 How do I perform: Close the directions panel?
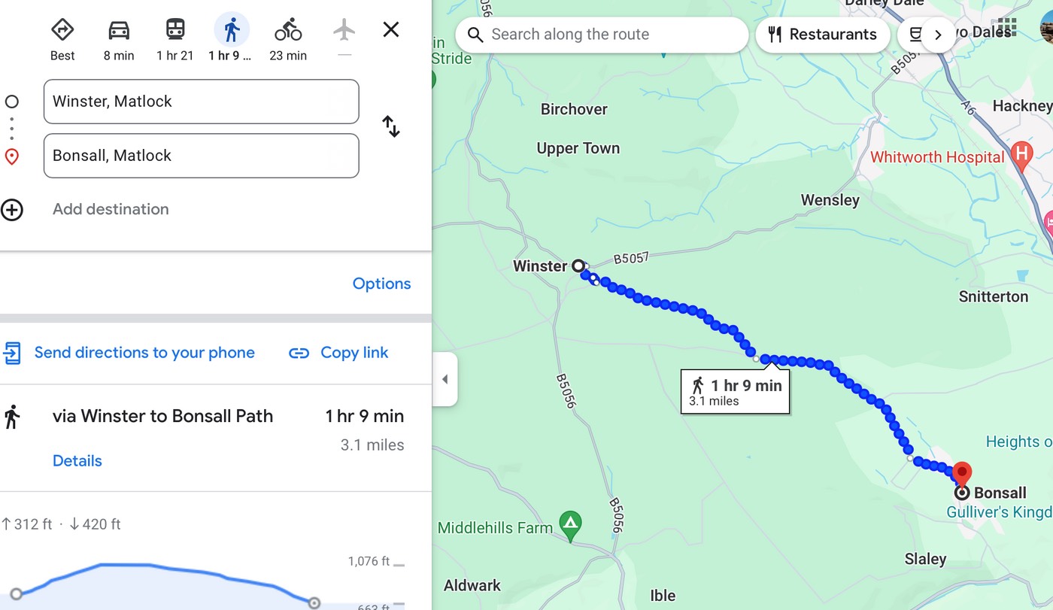click(391, 30)
